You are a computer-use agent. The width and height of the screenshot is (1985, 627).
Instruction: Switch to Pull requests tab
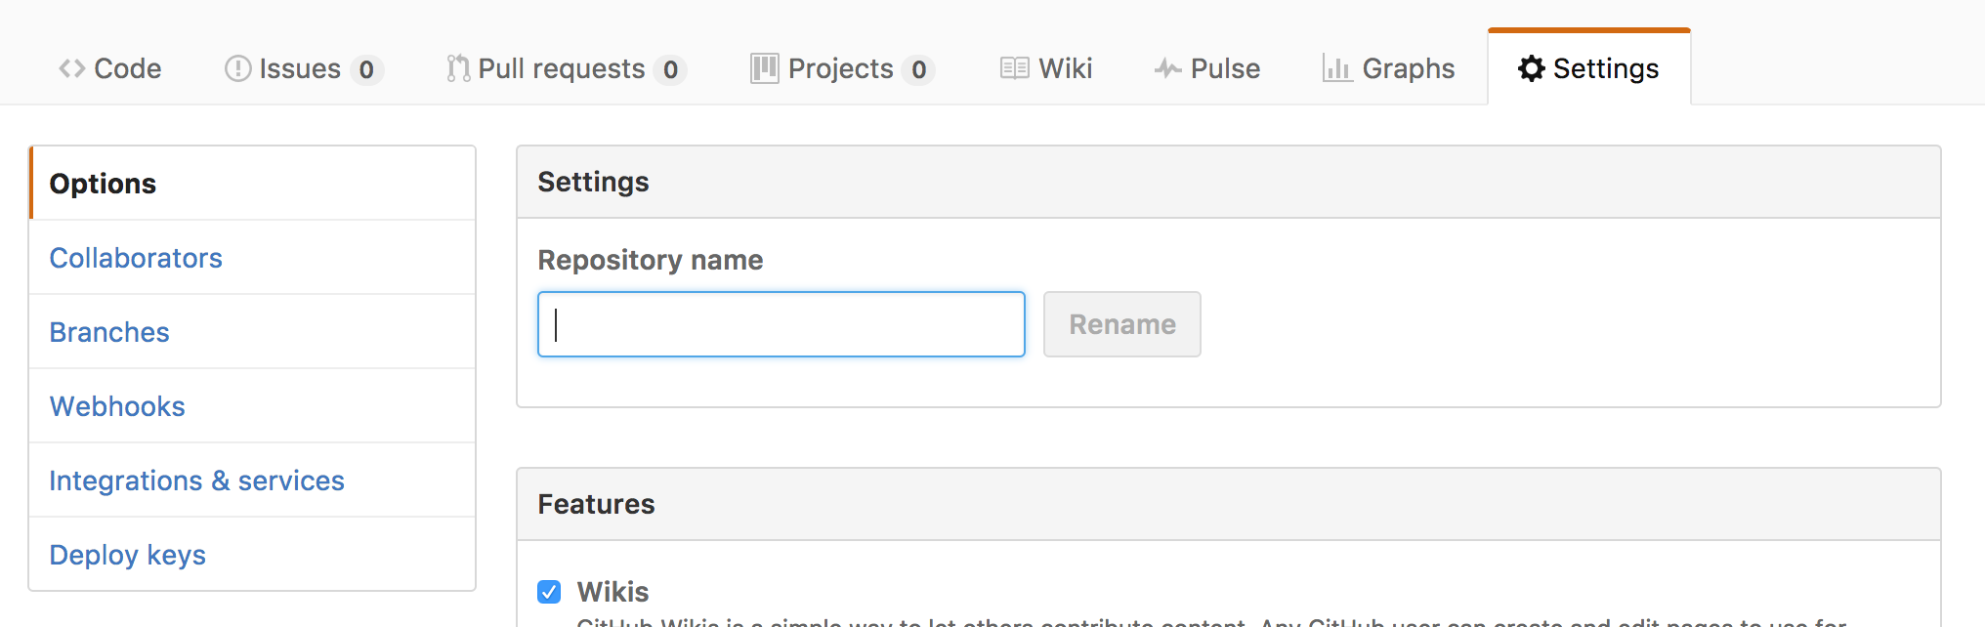point(567,68)
